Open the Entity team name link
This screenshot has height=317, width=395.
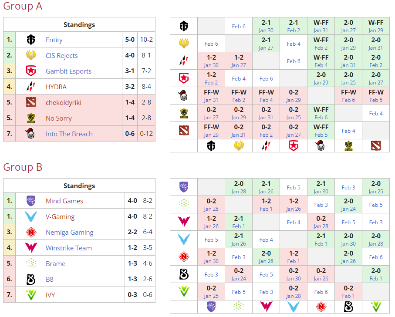click(x=54, y=40)
